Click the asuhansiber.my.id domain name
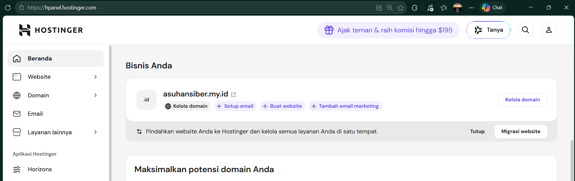Image resolution: width=575 pixels, height=181 pixels. pos(195,94)
